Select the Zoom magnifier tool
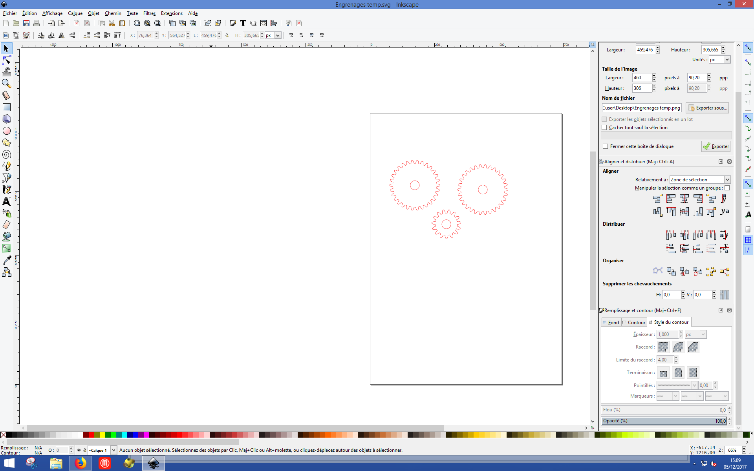The width and height of the screenshot is (754, 471). coord(7,84)
